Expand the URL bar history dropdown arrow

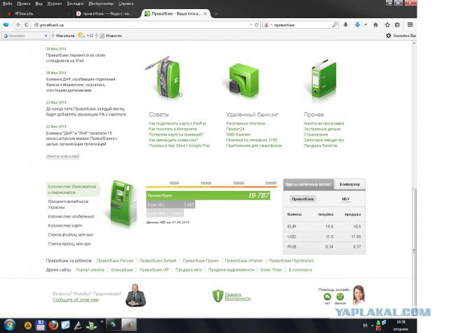(x=250, y=25)
